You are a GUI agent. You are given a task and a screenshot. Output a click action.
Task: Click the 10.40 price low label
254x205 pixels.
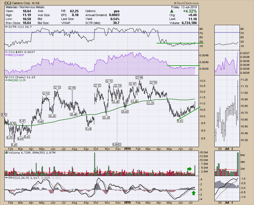pyautogui.click(x=73, y=114)
